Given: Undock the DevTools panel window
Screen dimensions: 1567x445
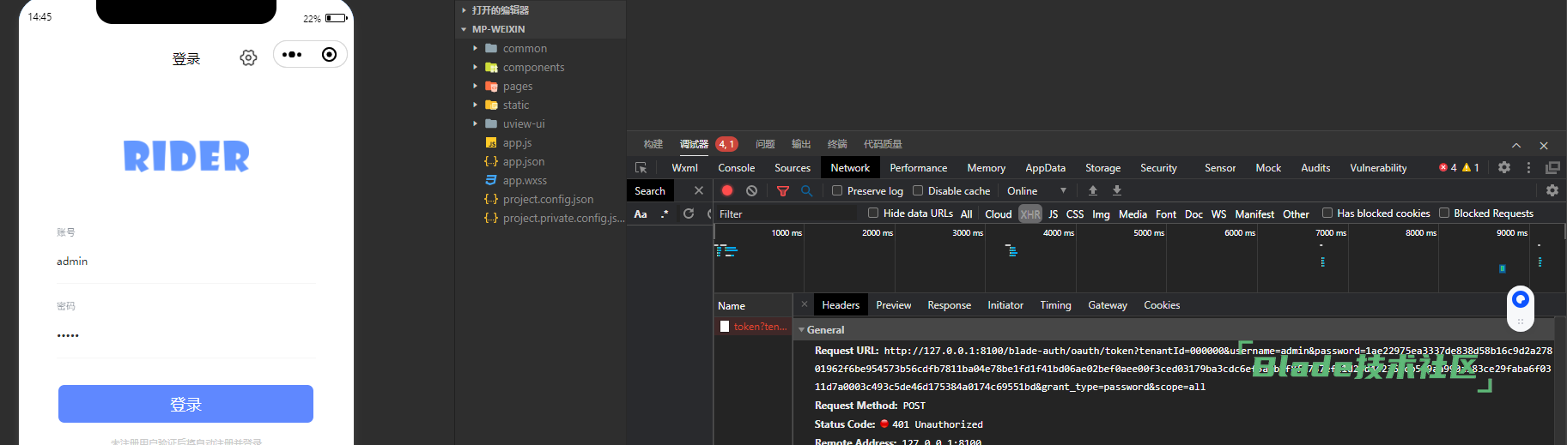Looking at the screenshot, I should pos(1552,167).
